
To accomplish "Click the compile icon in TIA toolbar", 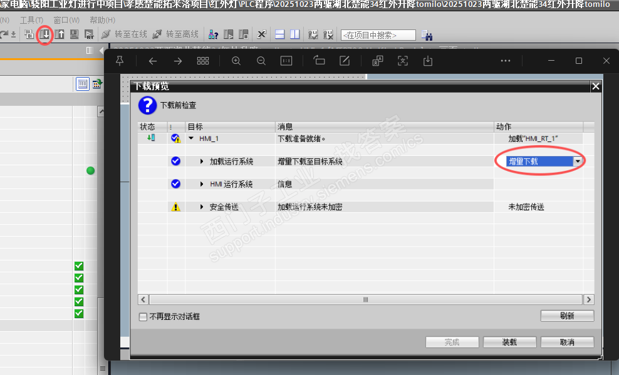I will tap(28, 34).
